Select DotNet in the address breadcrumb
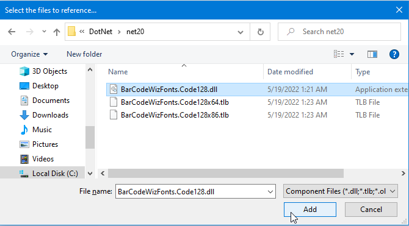Viewport: 409px width, 226px height. (x=101, y=32)
